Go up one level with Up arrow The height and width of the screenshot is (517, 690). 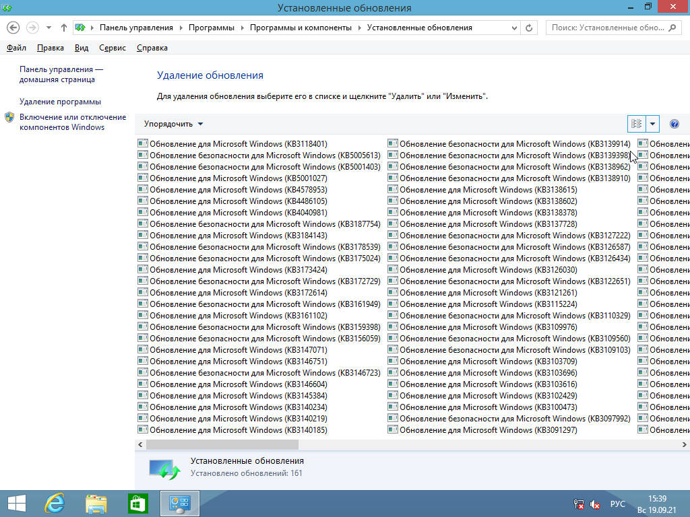[x=64, y=28]
